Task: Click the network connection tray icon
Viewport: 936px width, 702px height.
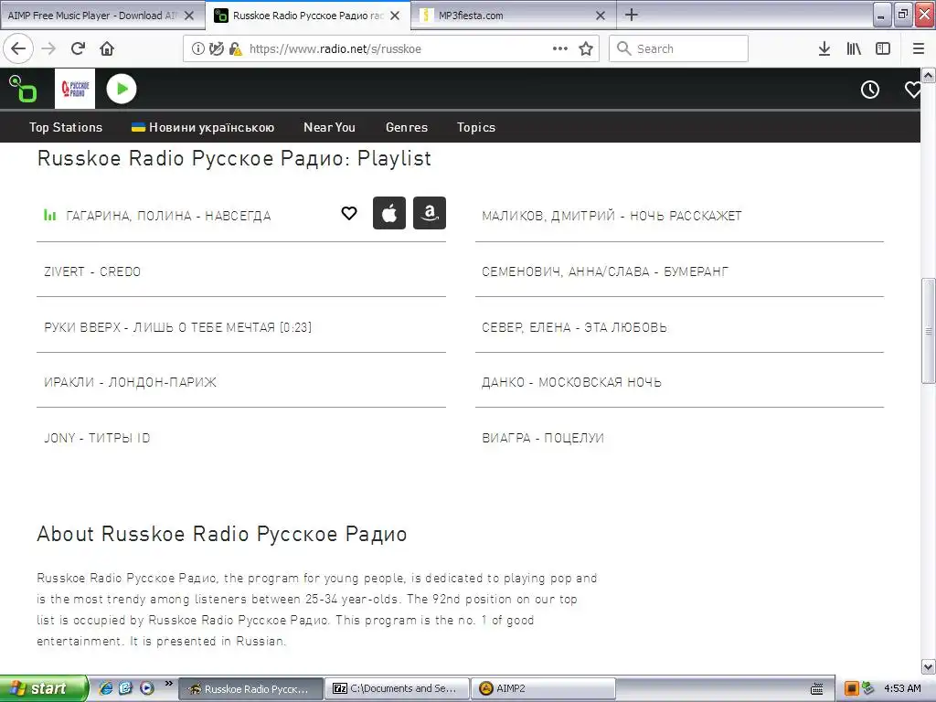Action: (x=868, y=688)
